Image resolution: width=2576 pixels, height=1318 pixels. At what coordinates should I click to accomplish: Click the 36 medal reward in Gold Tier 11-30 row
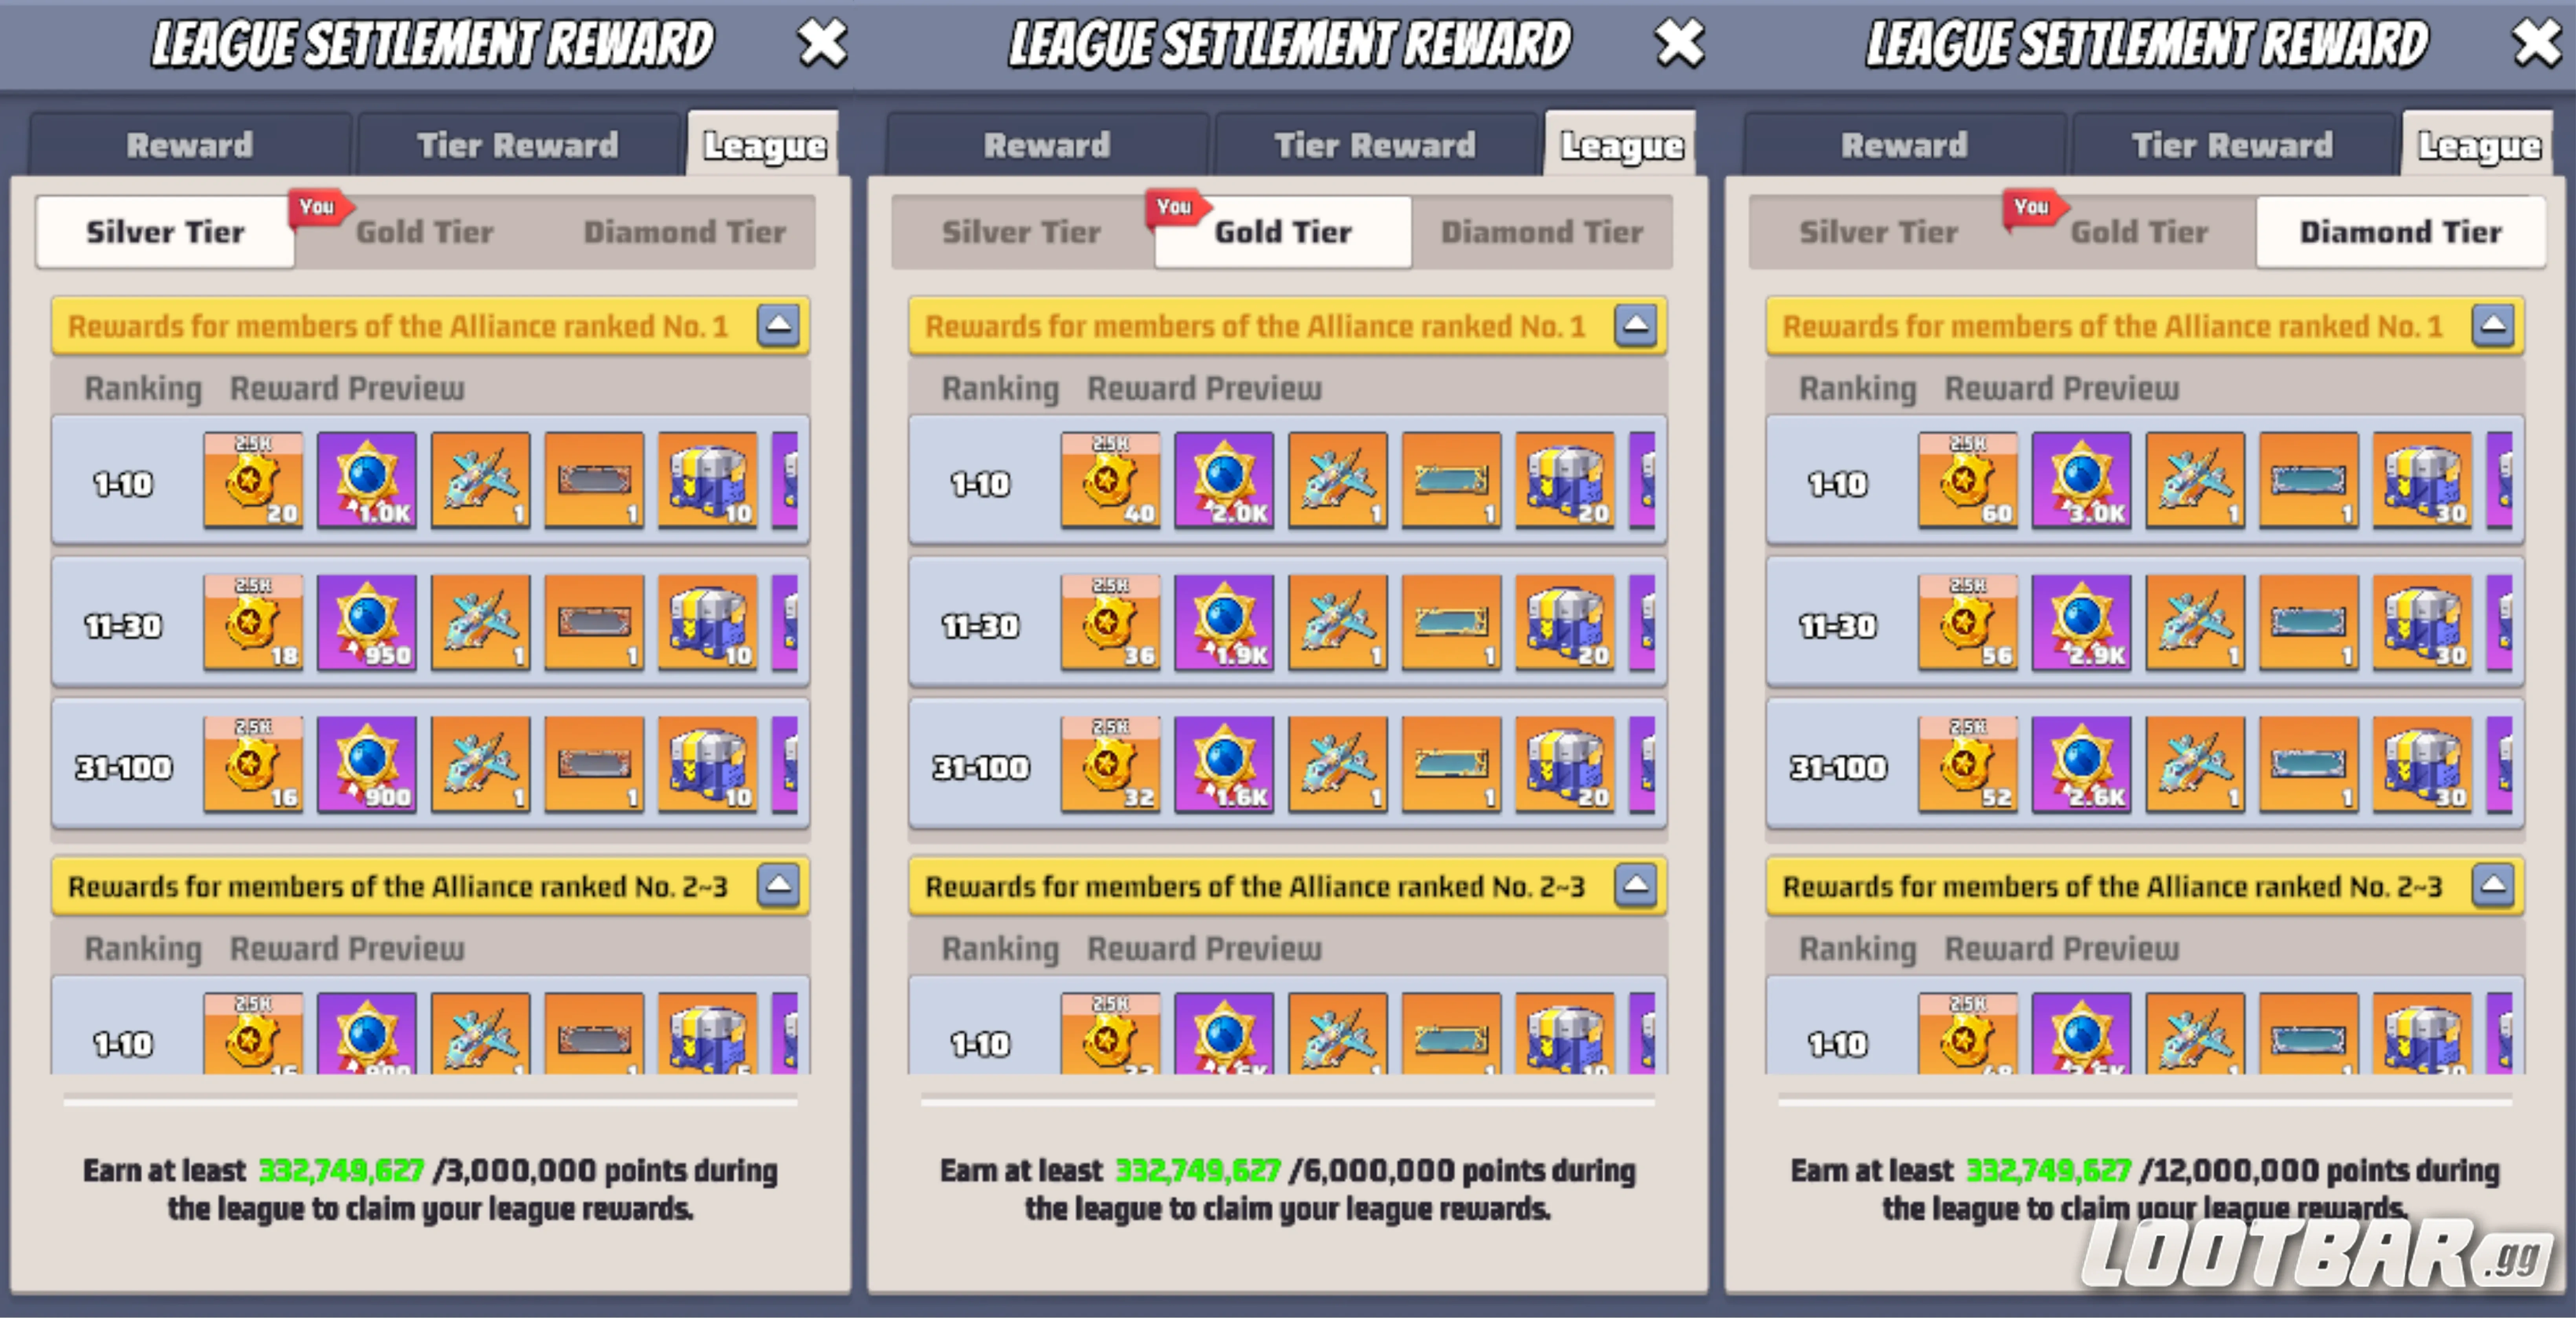click(1110, 622)
